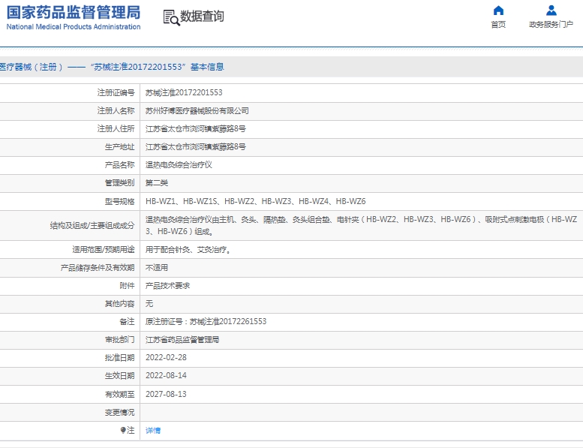Click the 产品储存条件及有效期 label

click(x=98, y=268)
